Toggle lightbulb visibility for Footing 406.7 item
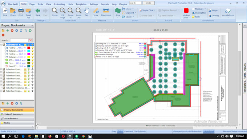 click(x=32, y=48)
